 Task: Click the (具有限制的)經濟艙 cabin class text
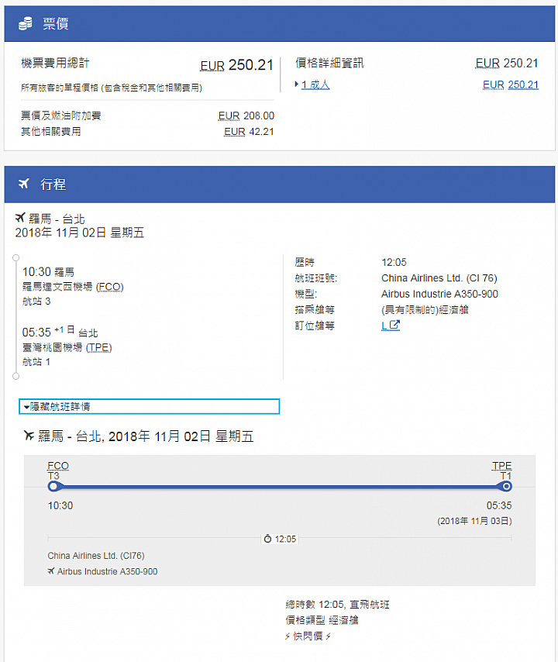click(x=425, y=310)
